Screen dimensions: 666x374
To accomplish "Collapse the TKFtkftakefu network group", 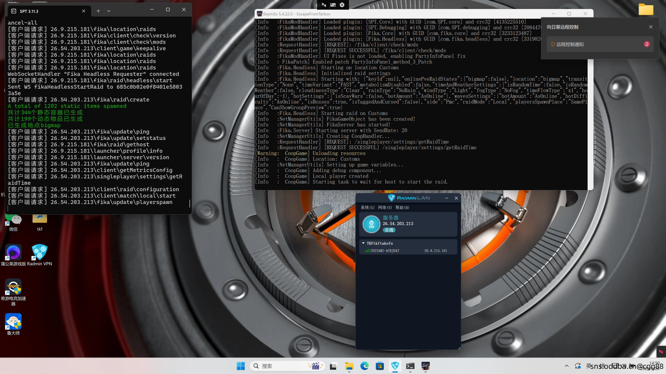I will point(363,243).
